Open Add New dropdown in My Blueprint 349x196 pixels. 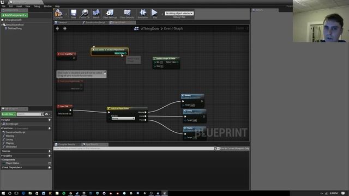coord(9,114)
